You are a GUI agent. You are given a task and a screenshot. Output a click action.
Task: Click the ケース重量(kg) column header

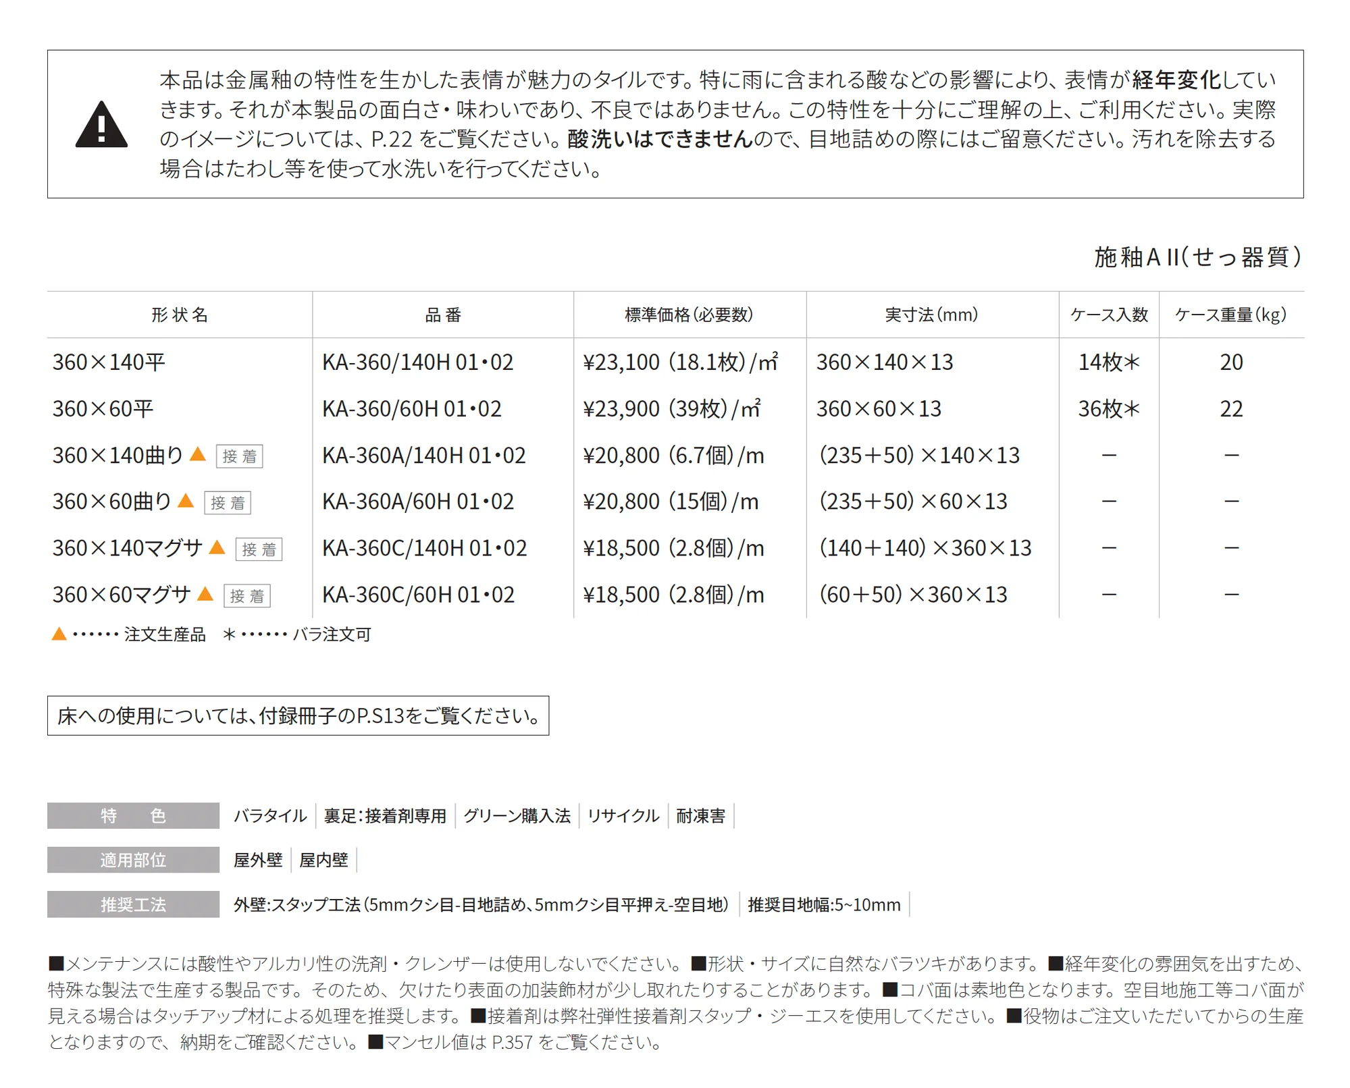[x=1231, y=315]
